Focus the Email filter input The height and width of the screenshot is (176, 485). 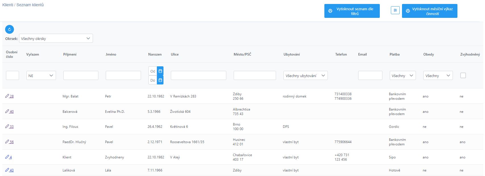tap(370, 75)
